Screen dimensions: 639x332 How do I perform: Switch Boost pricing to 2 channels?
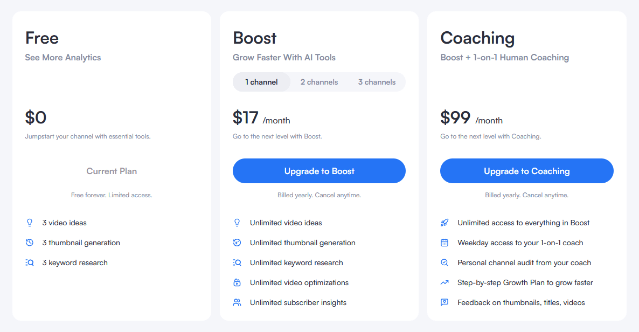[x=319, y=82]
